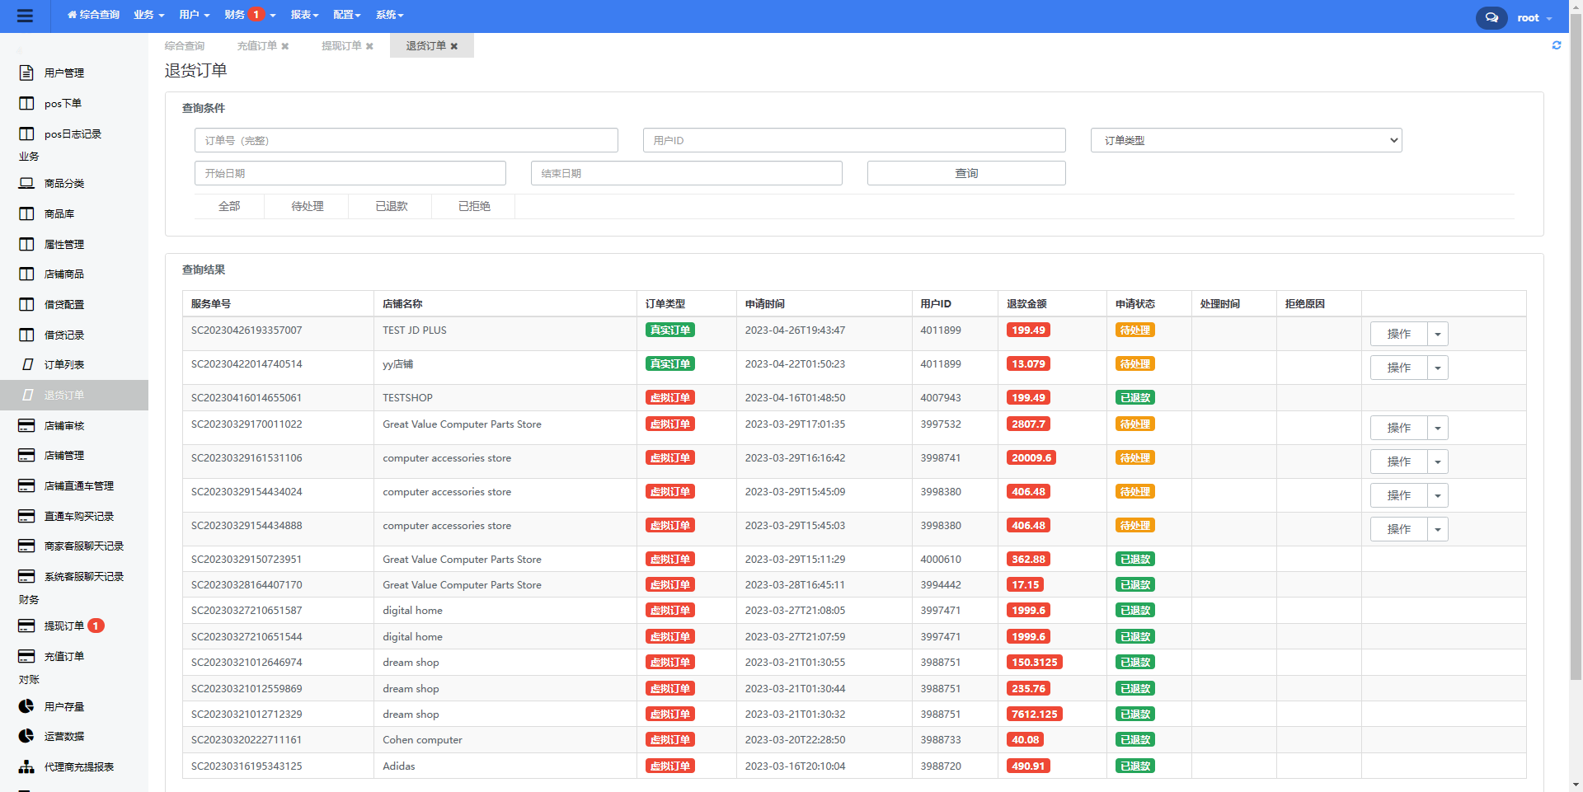Open 直通车购买记录 card icon
The width and height of the screenshot is (1583, 792).
[x=26, y=516]
